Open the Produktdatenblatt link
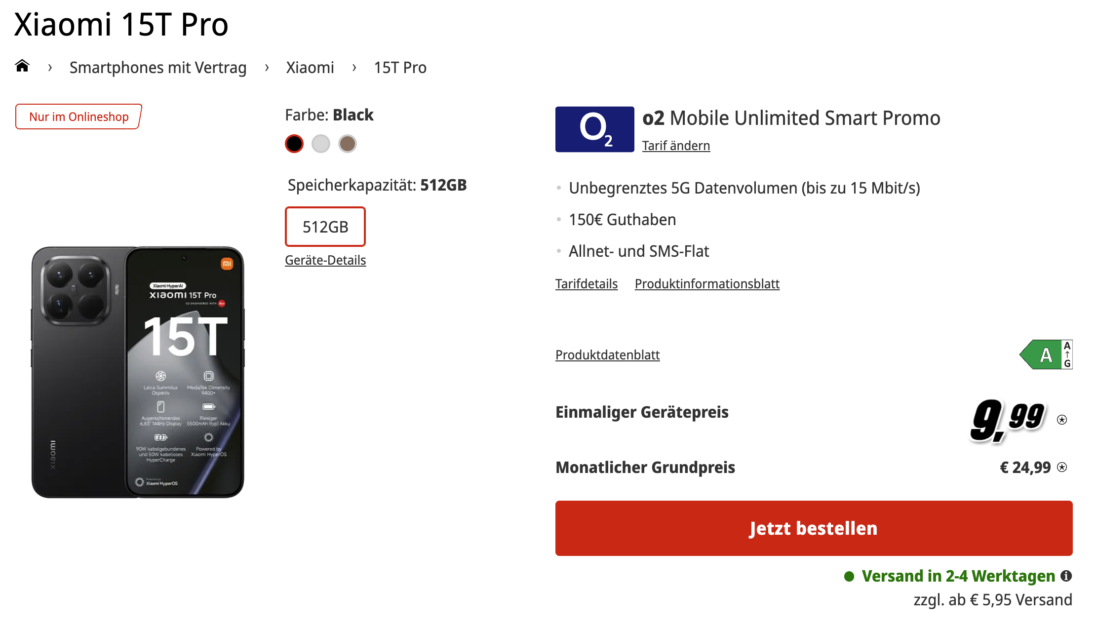 click(x=607, y=355)
